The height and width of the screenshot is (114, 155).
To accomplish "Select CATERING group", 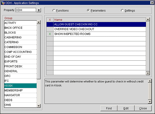I will click(20, 42).
